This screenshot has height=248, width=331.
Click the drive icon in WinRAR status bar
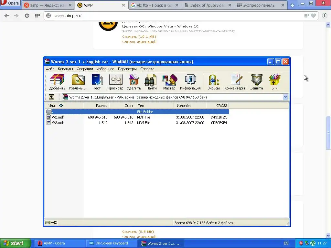tap(48, 222)
